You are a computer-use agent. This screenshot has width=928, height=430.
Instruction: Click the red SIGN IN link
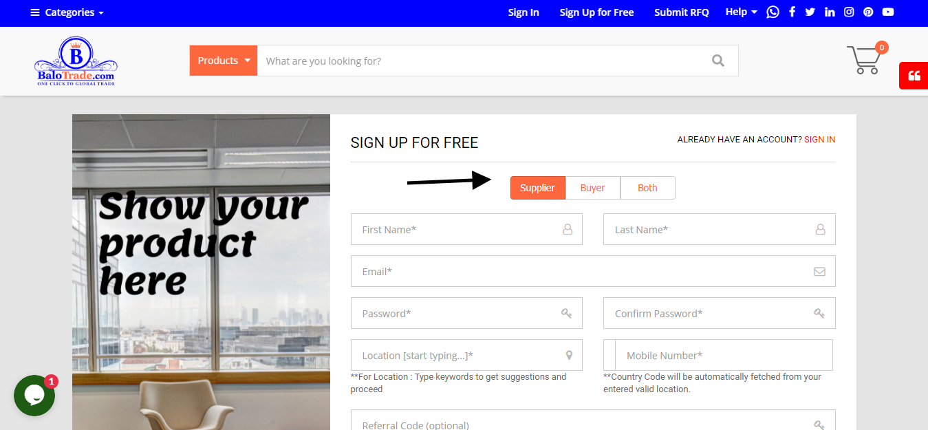click(x=819, y=140)
